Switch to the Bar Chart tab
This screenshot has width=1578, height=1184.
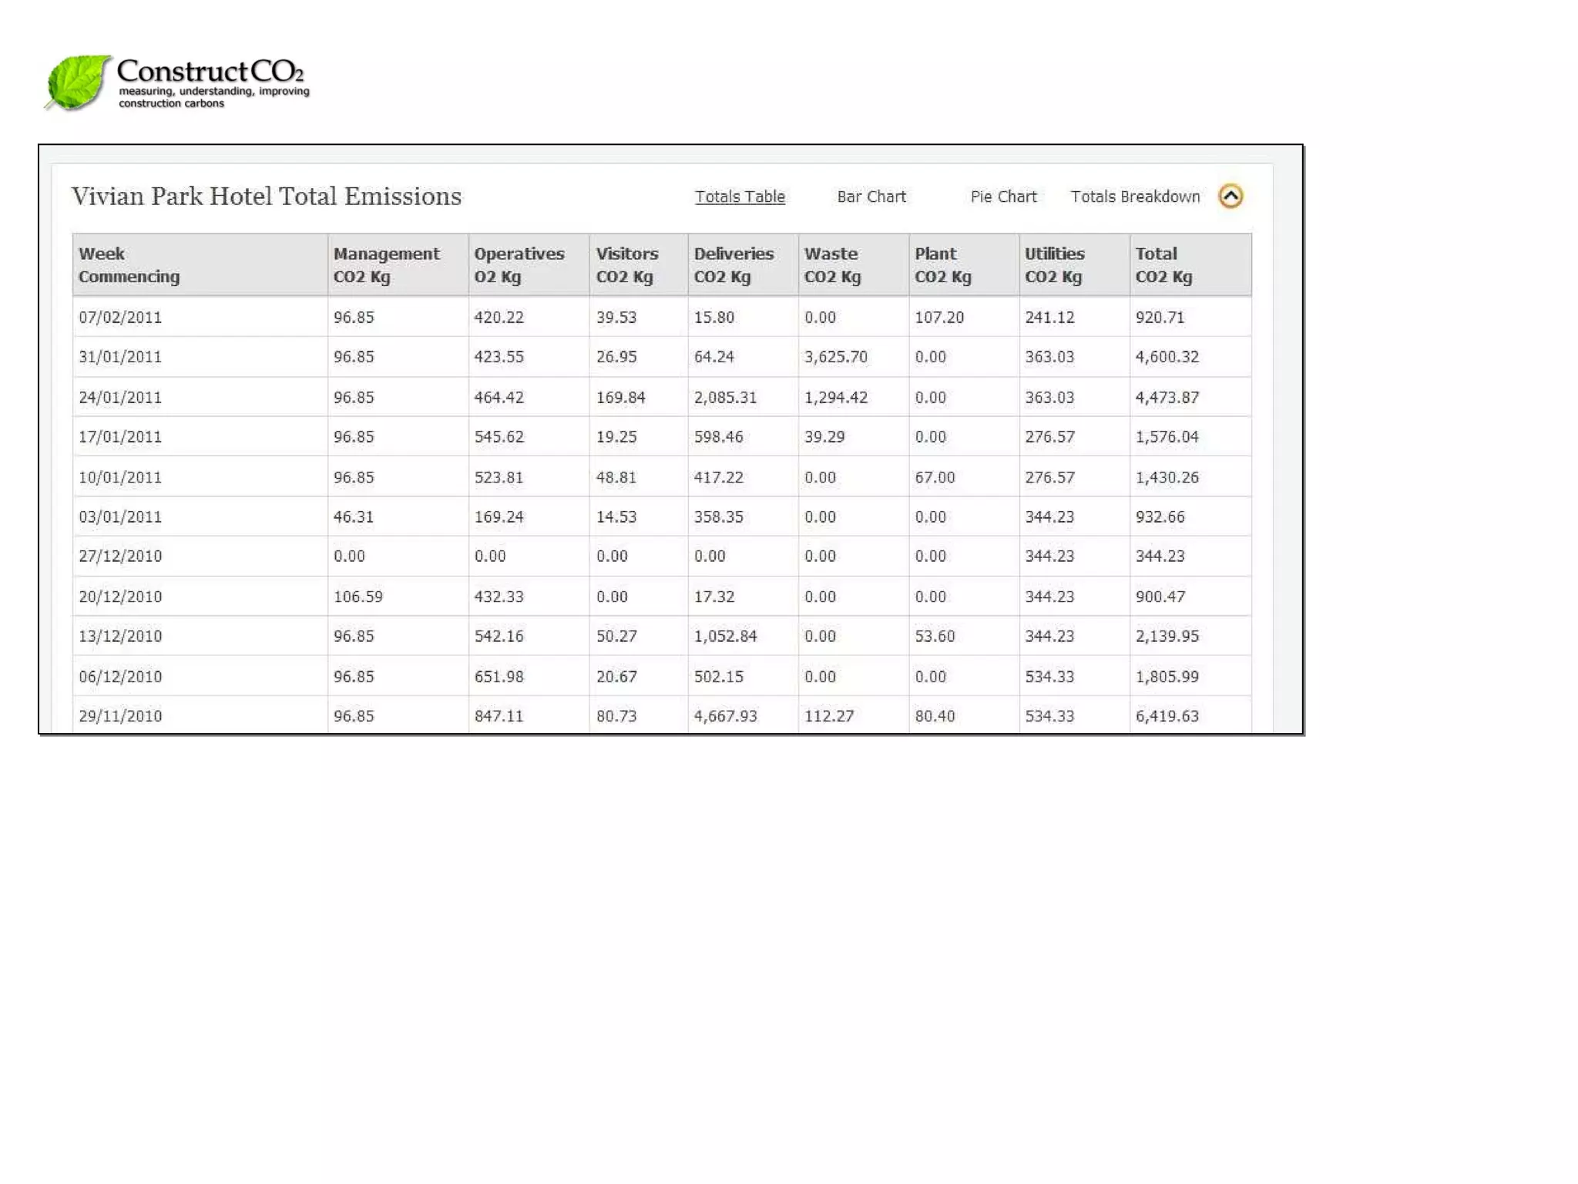(871, 197)
